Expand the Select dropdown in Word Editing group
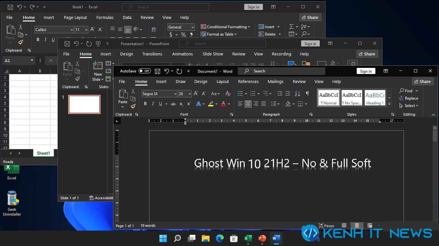Image resolution: width=439 pixels, height=246 pixels. (409, 106)
